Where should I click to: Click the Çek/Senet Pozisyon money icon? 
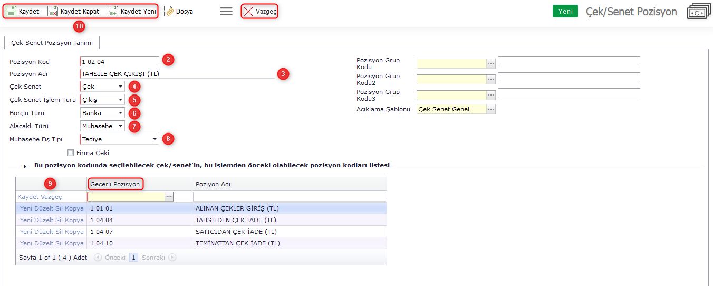tap(700, 12)
